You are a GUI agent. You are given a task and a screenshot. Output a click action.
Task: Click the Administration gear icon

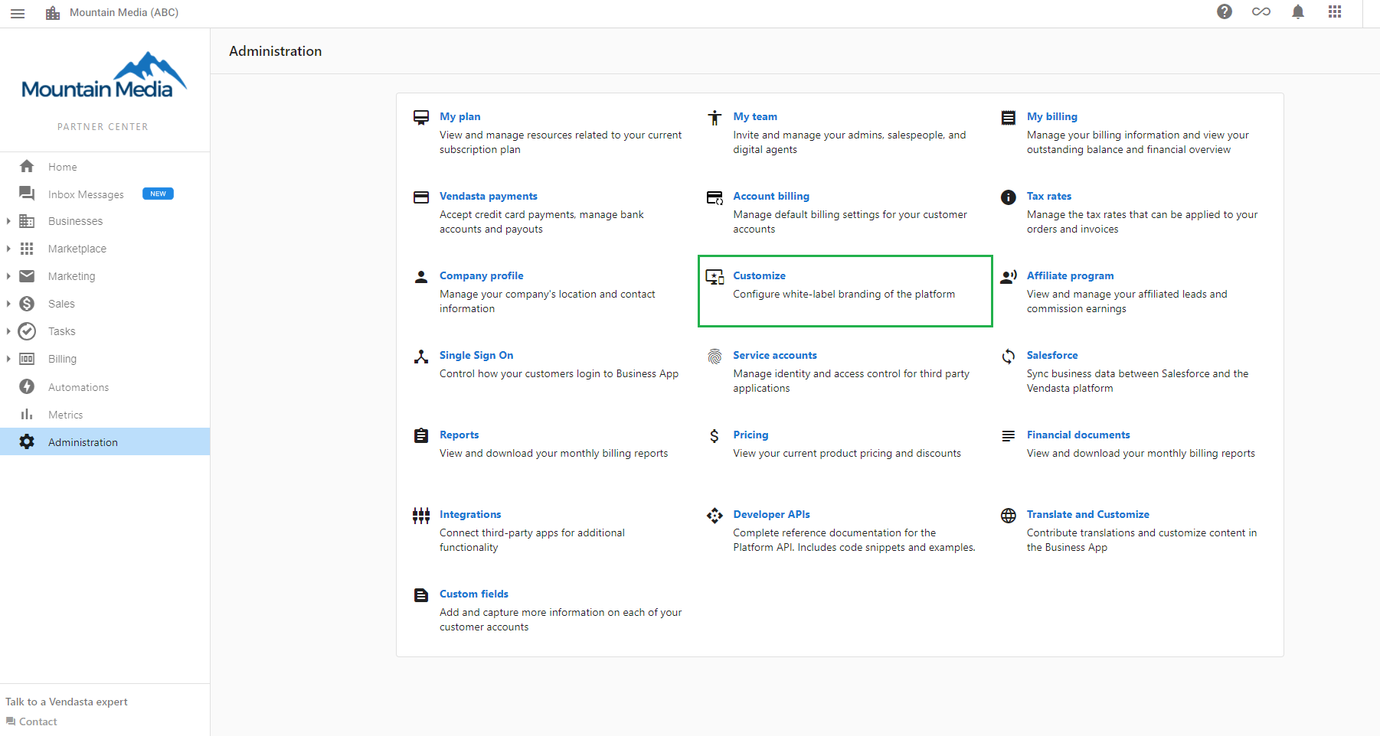pos(27,441)
